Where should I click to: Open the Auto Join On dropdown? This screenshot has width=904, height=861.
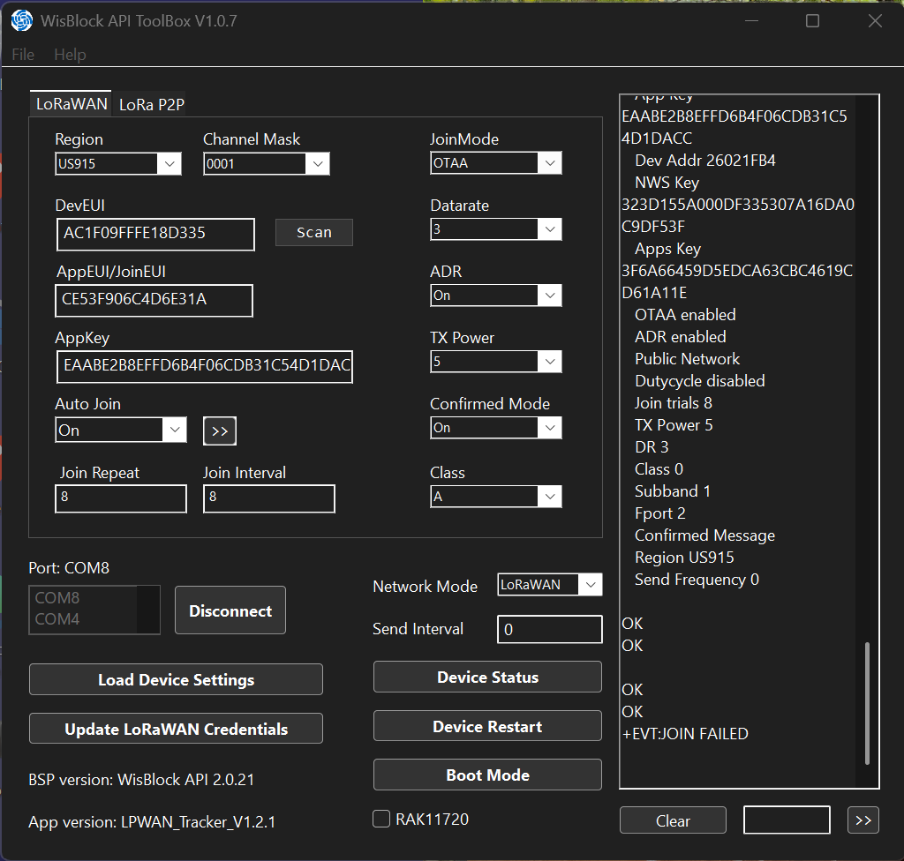(x=121, y=430)
